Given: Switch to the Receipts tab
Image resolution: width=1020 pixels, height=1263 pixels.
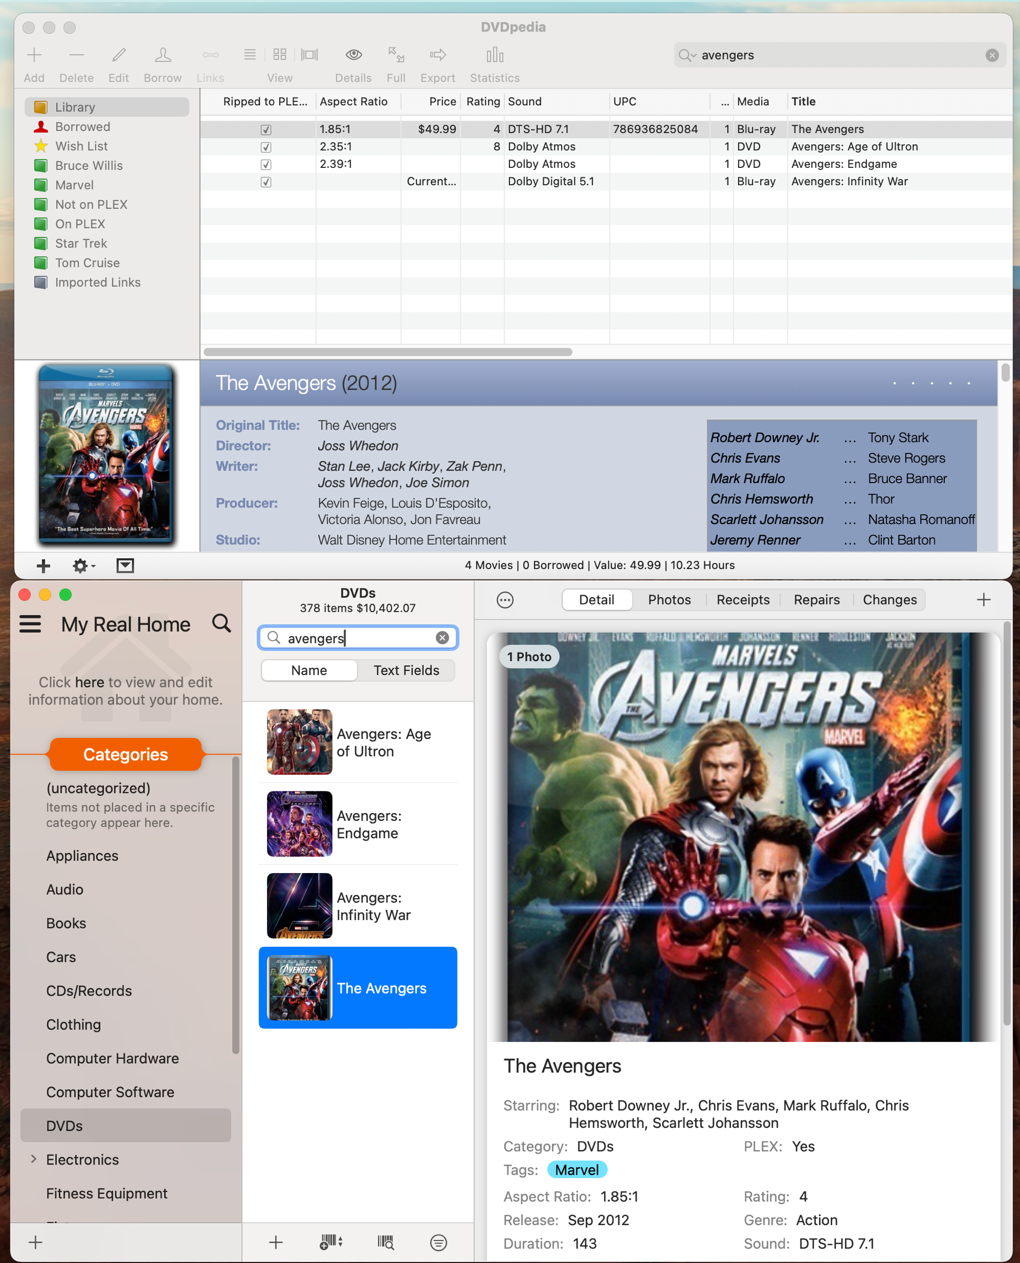Looking at the screenshot, I should click(743, 600).
